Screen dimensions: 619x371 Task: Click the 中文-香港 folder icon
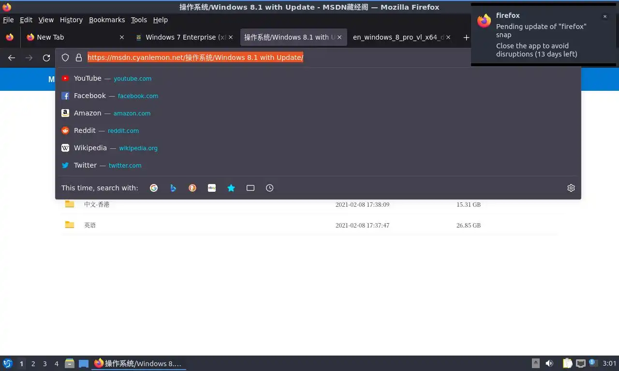(70, 204)
